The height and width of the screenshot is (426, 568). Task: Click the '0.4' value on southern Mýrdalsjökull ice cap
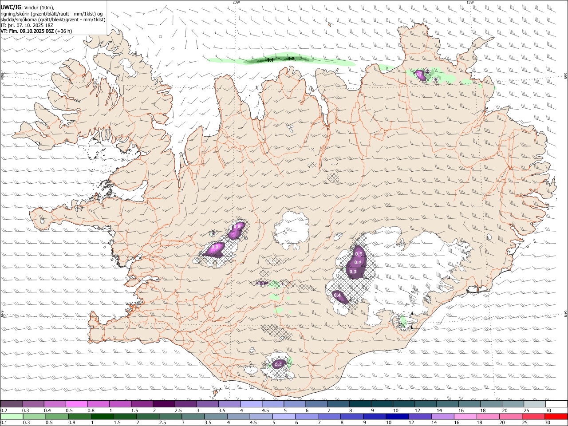click(278, 364)
